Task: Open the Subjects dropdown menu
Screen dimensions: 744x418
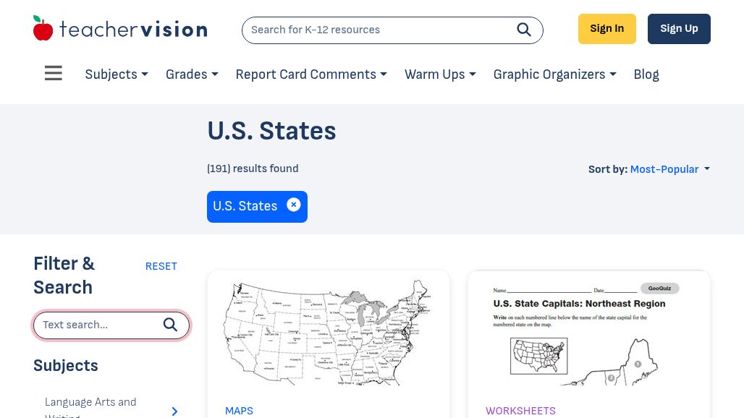Action: [117, 74]
